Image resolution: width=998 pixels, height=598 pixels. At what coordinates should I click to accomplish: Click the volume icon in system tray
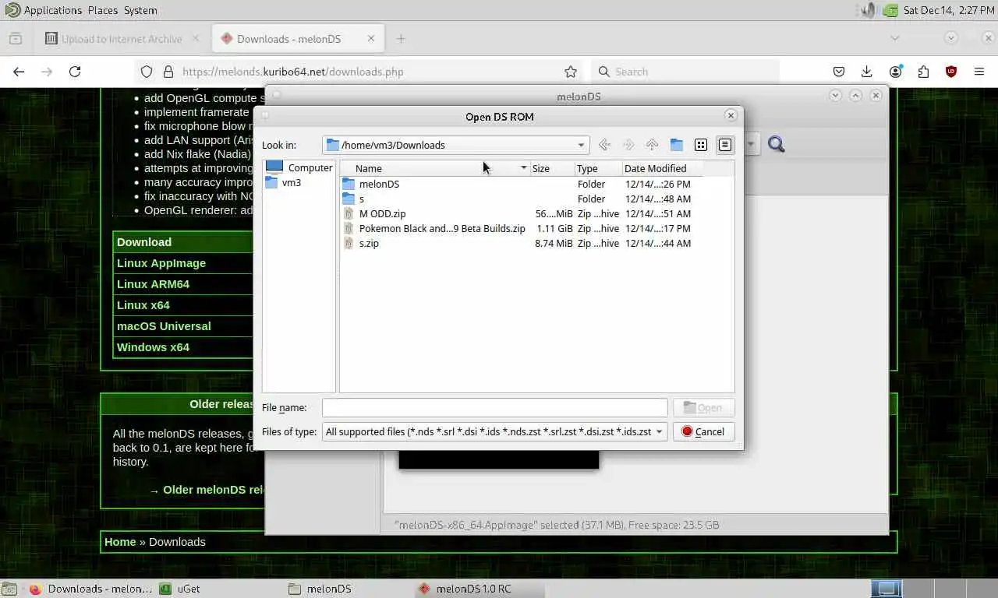pyautogui.click(x=867, y=10)
